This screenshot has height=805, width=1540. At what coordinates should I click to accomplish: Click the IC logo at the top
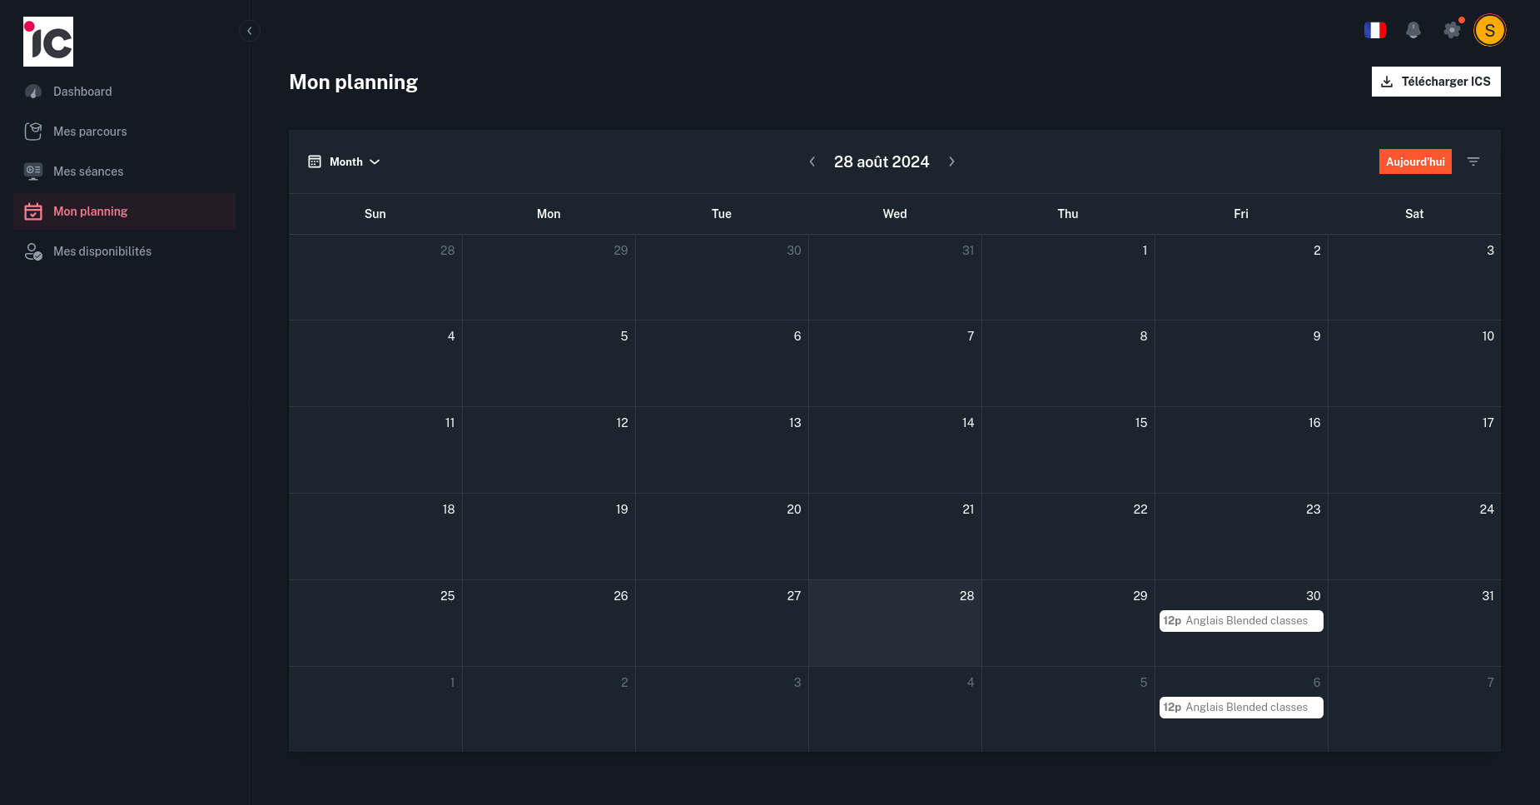[x=48, y=42]
